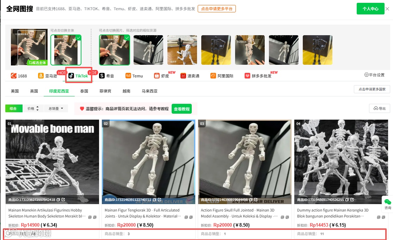This screenshot has width=393, height=240.
Task: Open 平台设置 platform settings
Action: (x=374, y=75)
